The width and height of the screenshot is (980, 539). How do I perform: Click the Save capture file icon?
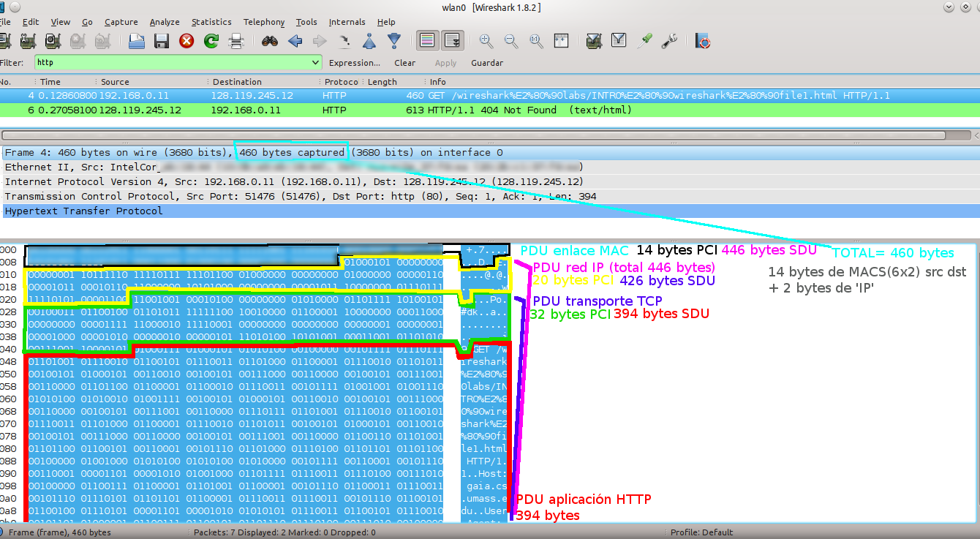162,41
